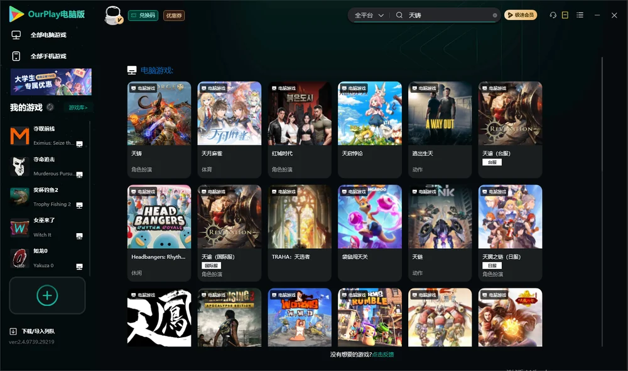Click the Yakuza 0 subtitle text
Screen dimensions: 628x371
[x=44, y=266]
